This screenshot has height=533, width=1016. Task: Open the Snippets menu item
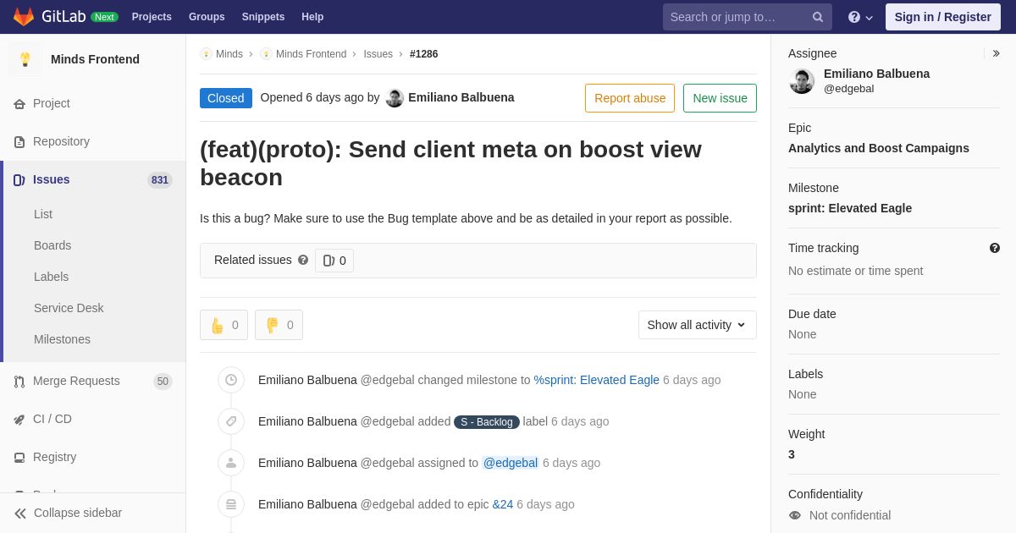(263, 17)
